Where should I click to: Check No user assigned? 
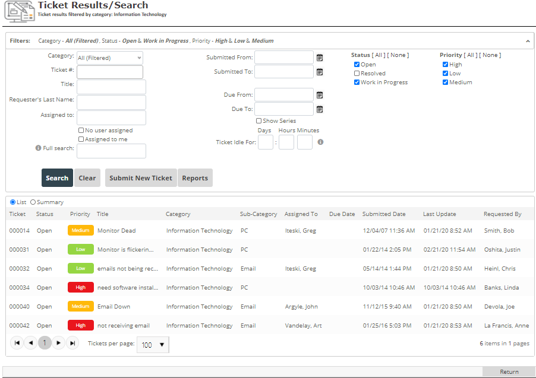click(x=81, y=130)
